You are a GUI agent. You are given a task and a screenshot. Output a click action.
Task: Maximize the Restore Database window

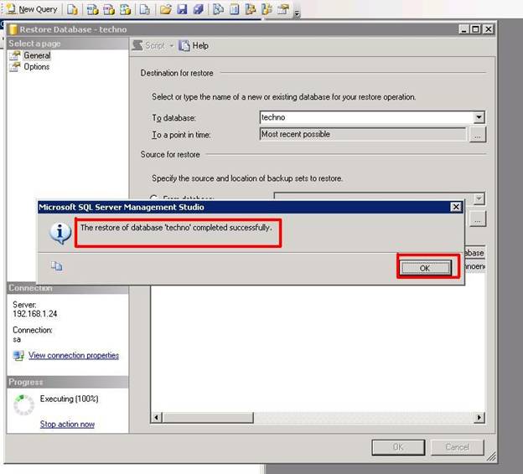coord(475,29)
